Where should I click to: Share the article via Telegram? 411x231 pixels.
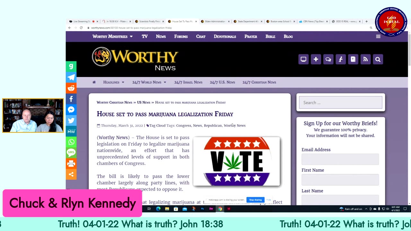pos(71,77)
